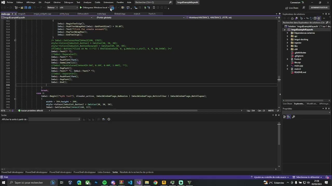The height and width of the screenshot is (186, 332).
Task: Expand the imgui-docking folder
Action: (287, 40)
